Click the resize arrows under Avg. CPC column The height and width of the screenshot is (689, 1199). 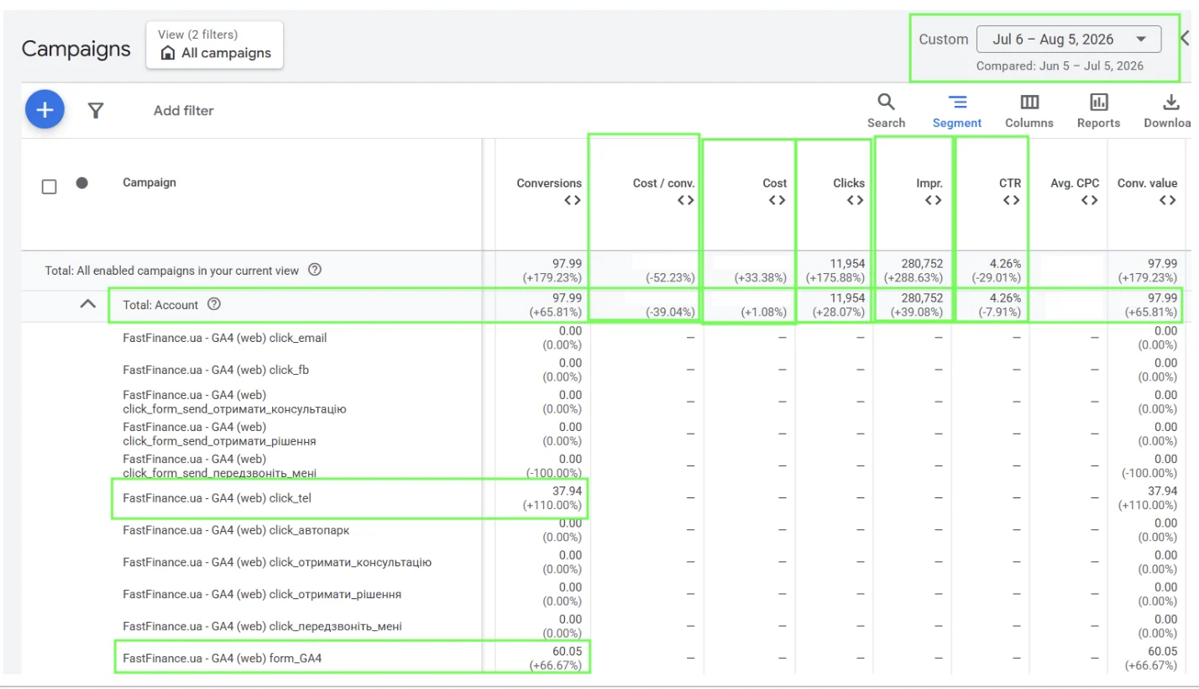coord(1090,200)
